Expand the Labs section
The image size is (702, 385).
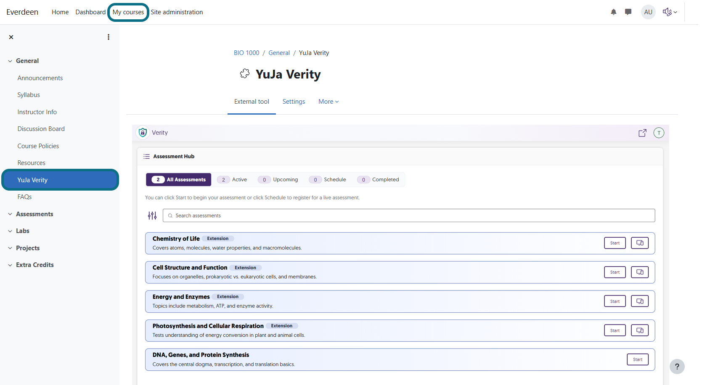(x=10, y=231)
